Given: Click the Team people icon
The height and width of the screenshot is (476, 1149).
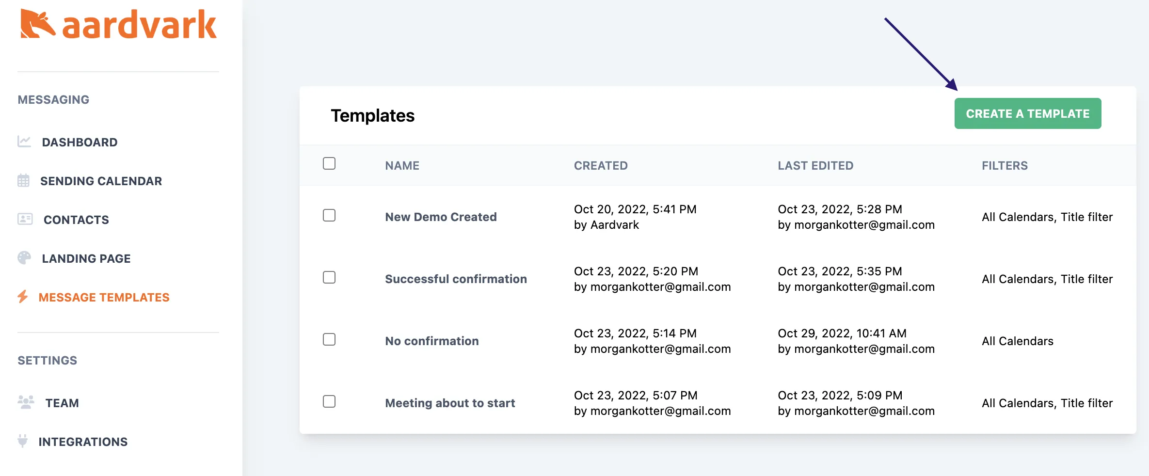Looking at the screenshot, I should tap(26, 402).
